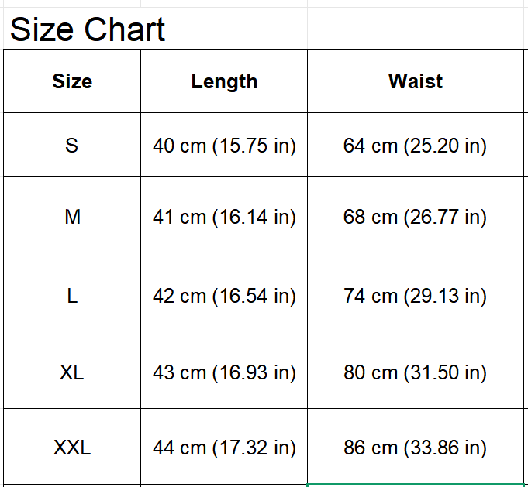
Task: Click the 43 cm (16.93 in) cell
Action: coord(224,372)
